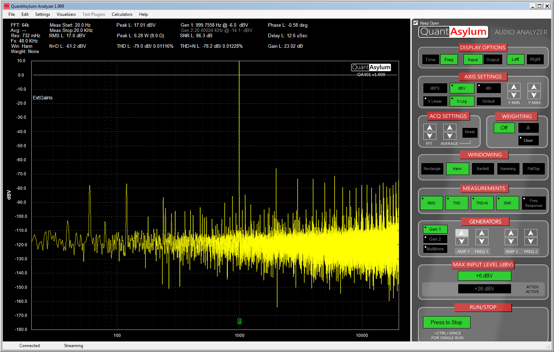Image resolution: width=554 pixels, height=352 pixels.
Task: Click the ExtGains label on graph
Action: pos(43,98)
